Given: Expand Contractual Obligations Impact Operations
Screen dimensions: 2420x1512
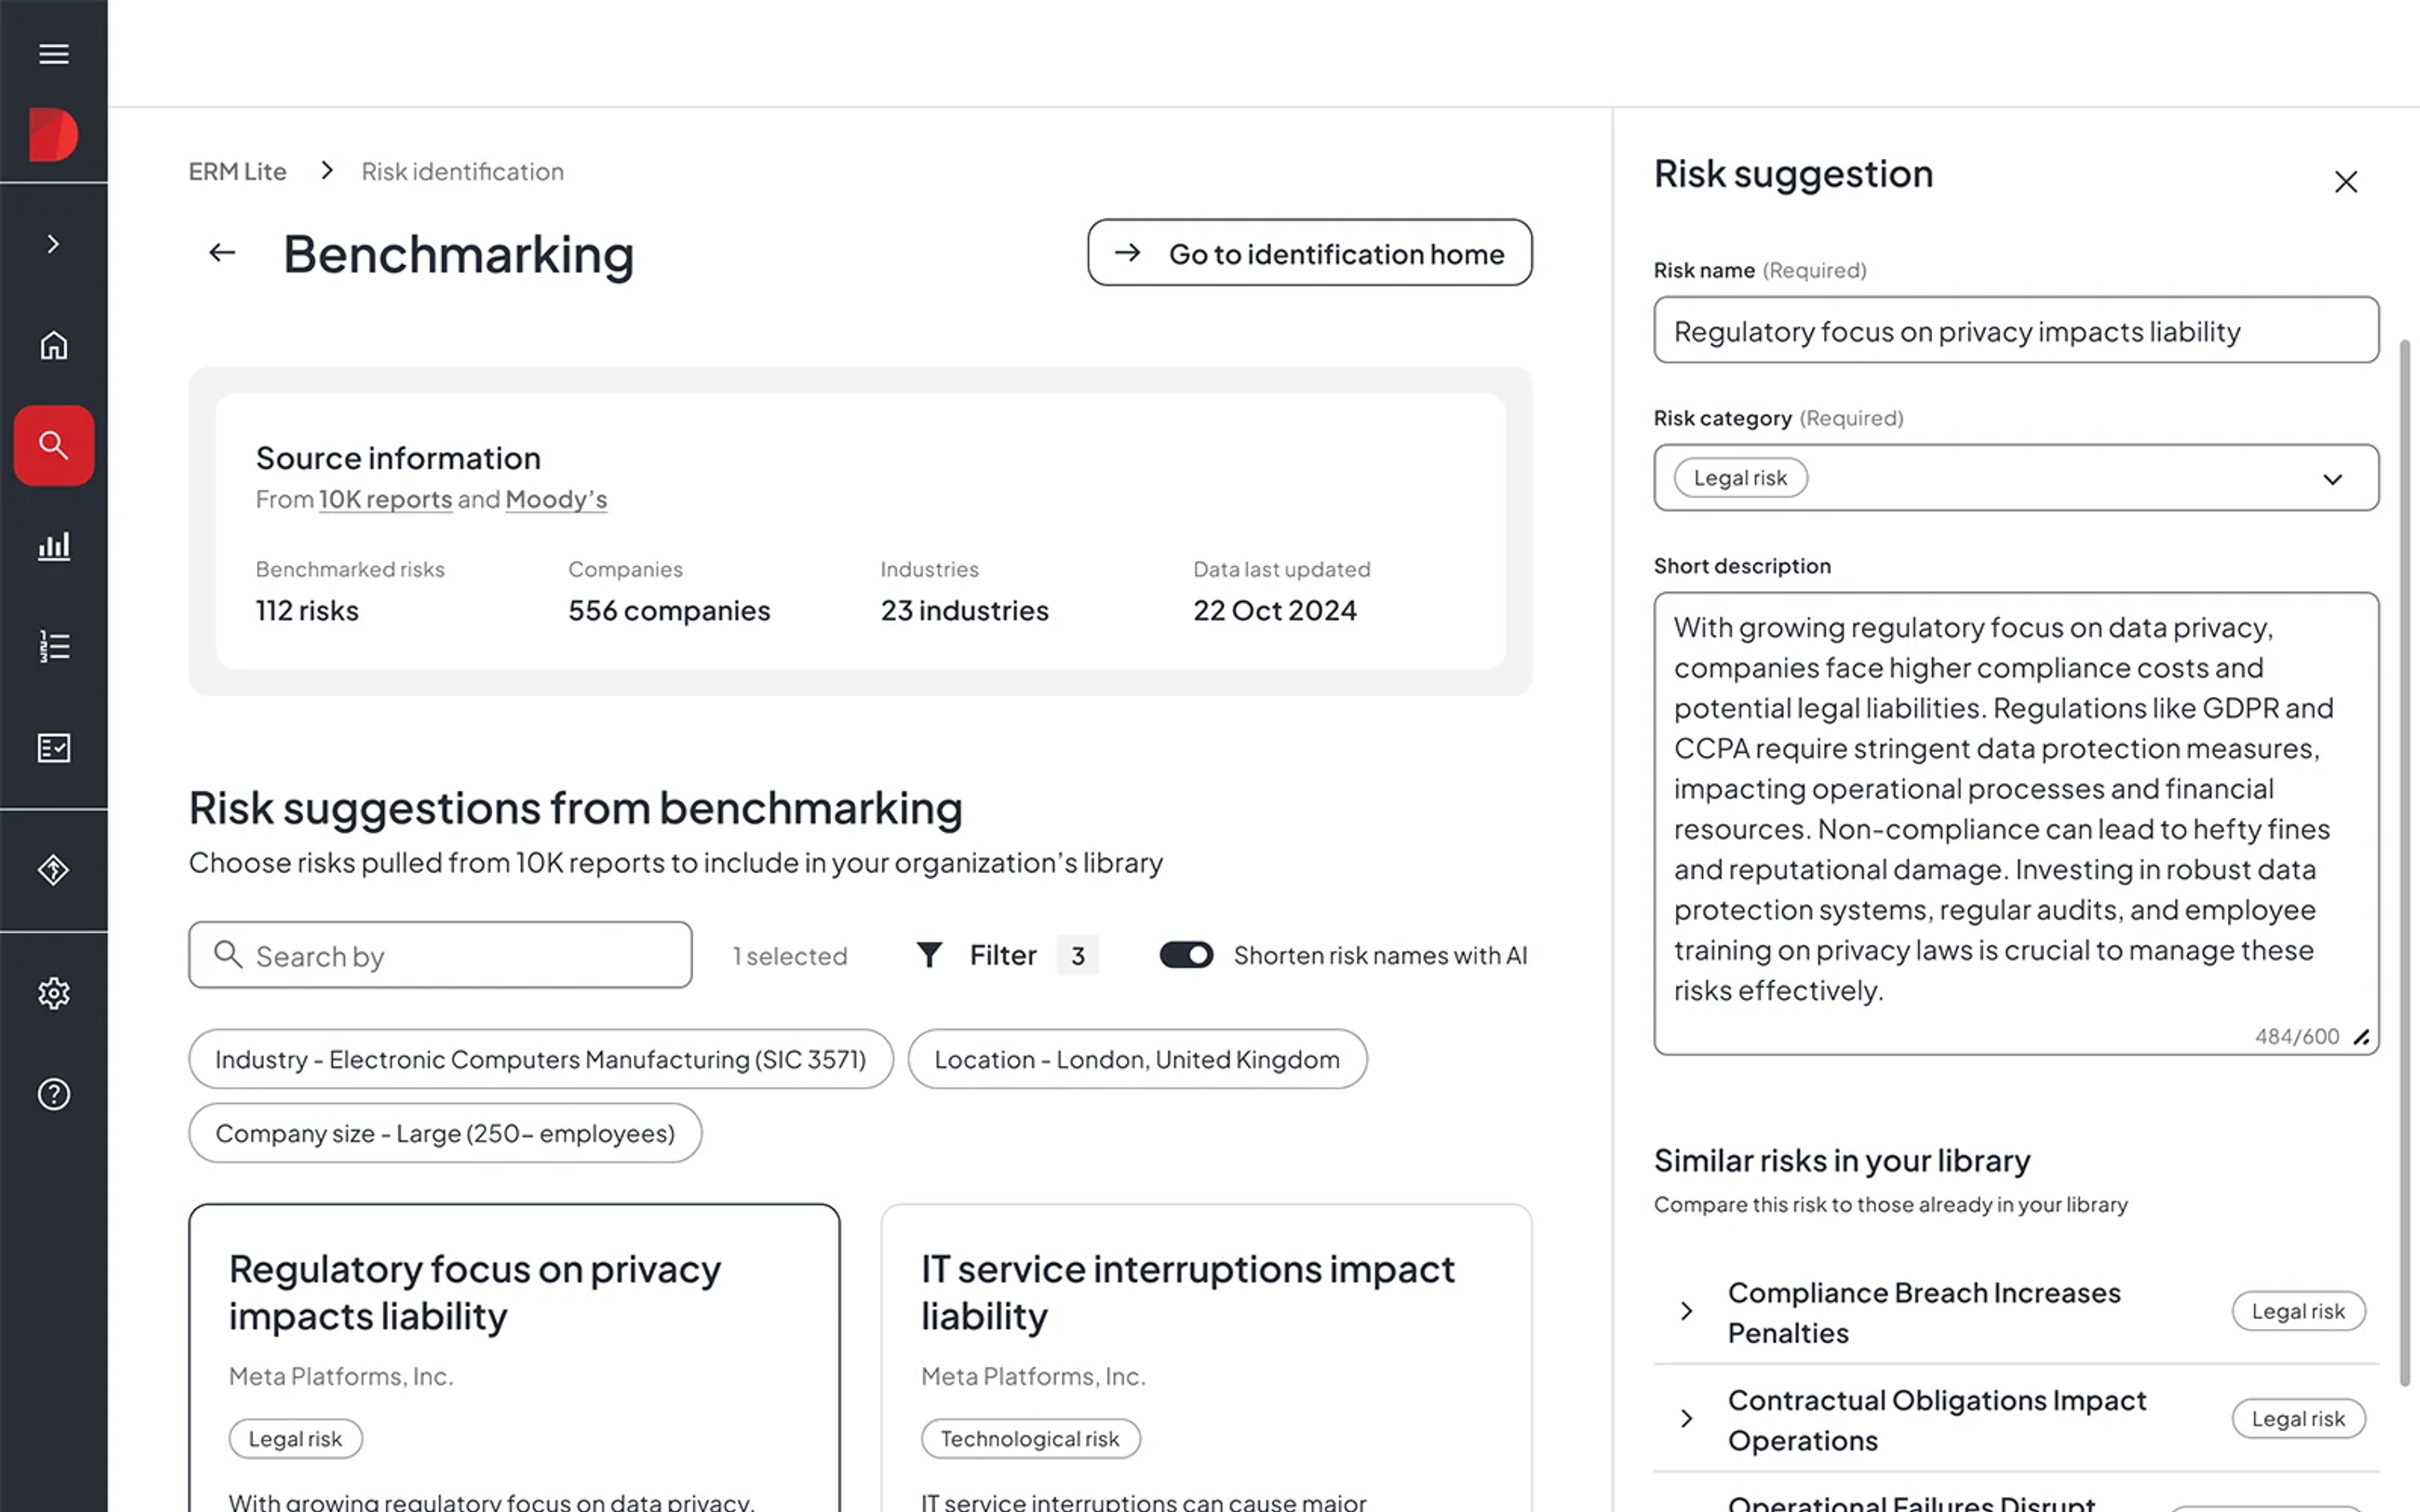Looking at the screenshot, I should [1687, 1419].
